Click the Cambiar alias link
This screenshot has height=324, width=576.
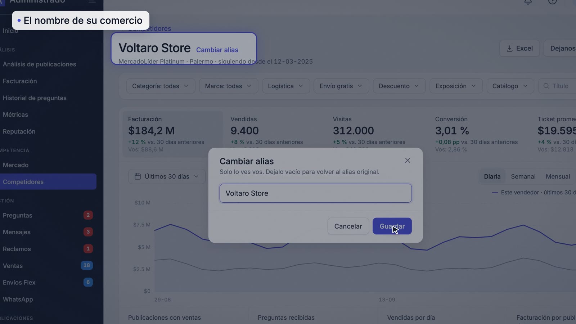[x=217, y=50]
